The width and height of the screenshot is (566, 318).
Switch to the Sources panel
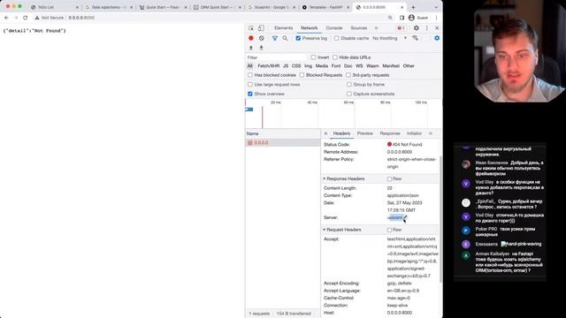tap(359, 28)
